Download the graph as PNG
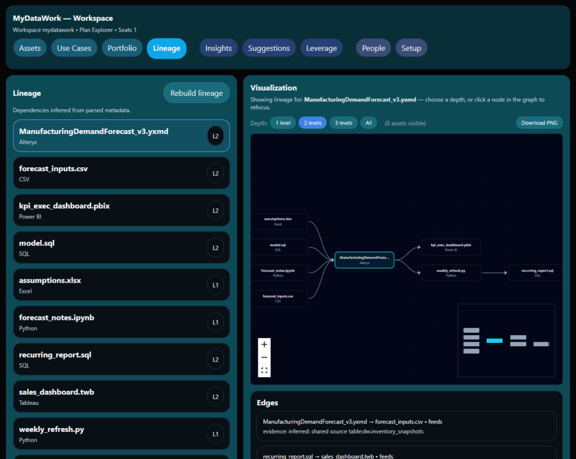This screenshot has width=576, height=459. click(x=539, y=123)
